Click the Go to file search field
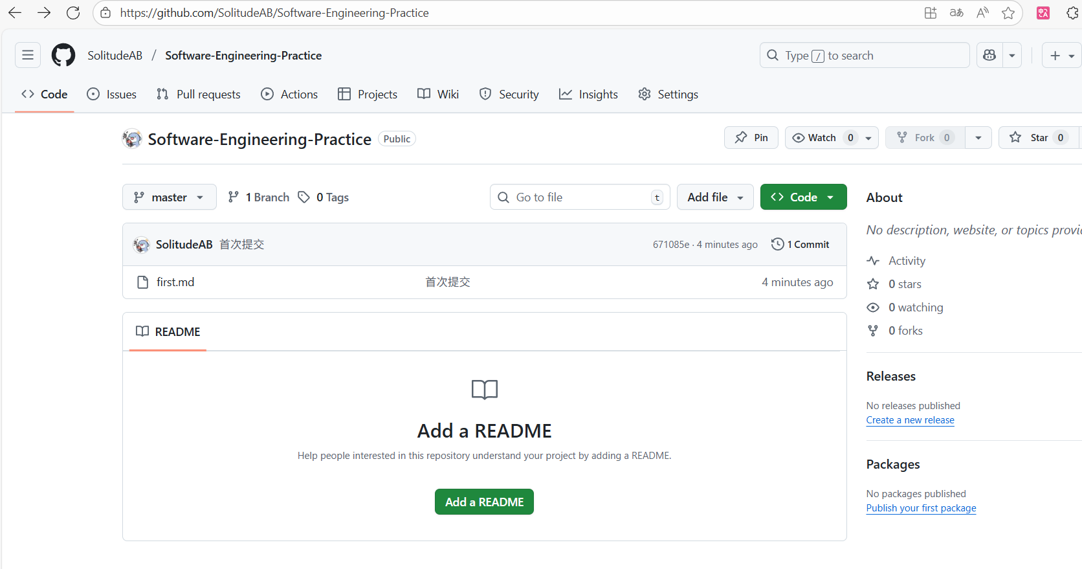1082x569 pixels. [x=580, y=197]
